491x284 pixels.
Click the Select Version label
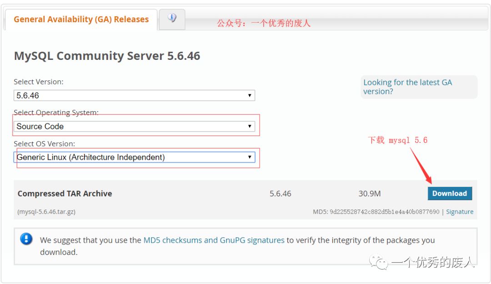coord(39,82)
